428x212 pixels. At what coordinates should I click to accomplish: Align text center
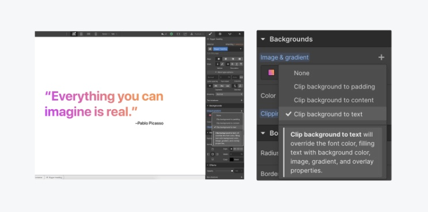(226, 59)
